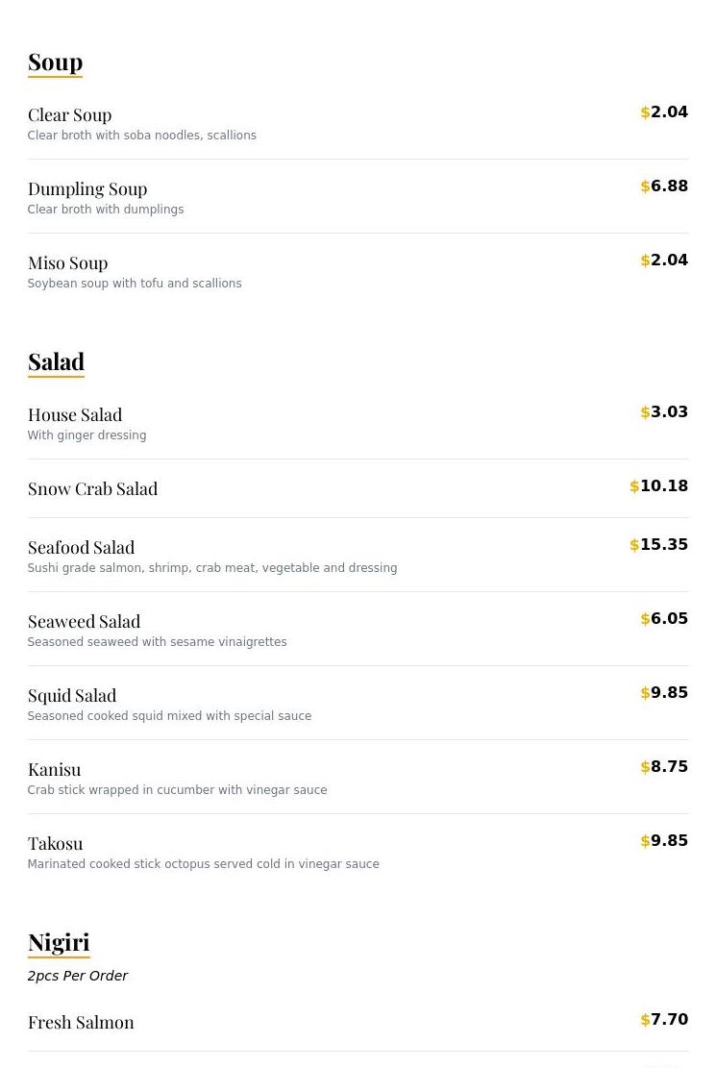Screen dimensions: 716x1068
Task: Click the Soup section heading
Action: point(55,62)
